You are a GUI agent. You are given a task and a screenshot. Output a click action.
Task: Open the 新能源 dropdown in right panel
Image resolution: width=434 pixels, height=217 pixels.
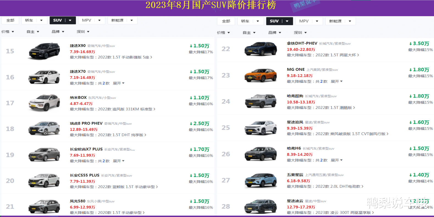click(340, 21)
